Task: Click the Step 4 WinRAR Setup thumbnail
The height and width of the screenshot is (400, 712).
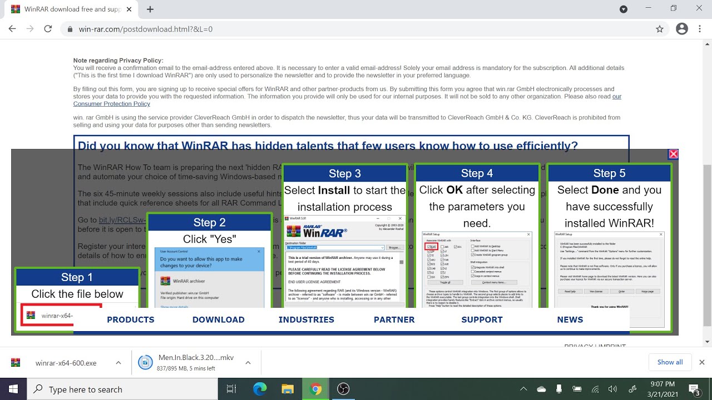Action: pos(477,269)
